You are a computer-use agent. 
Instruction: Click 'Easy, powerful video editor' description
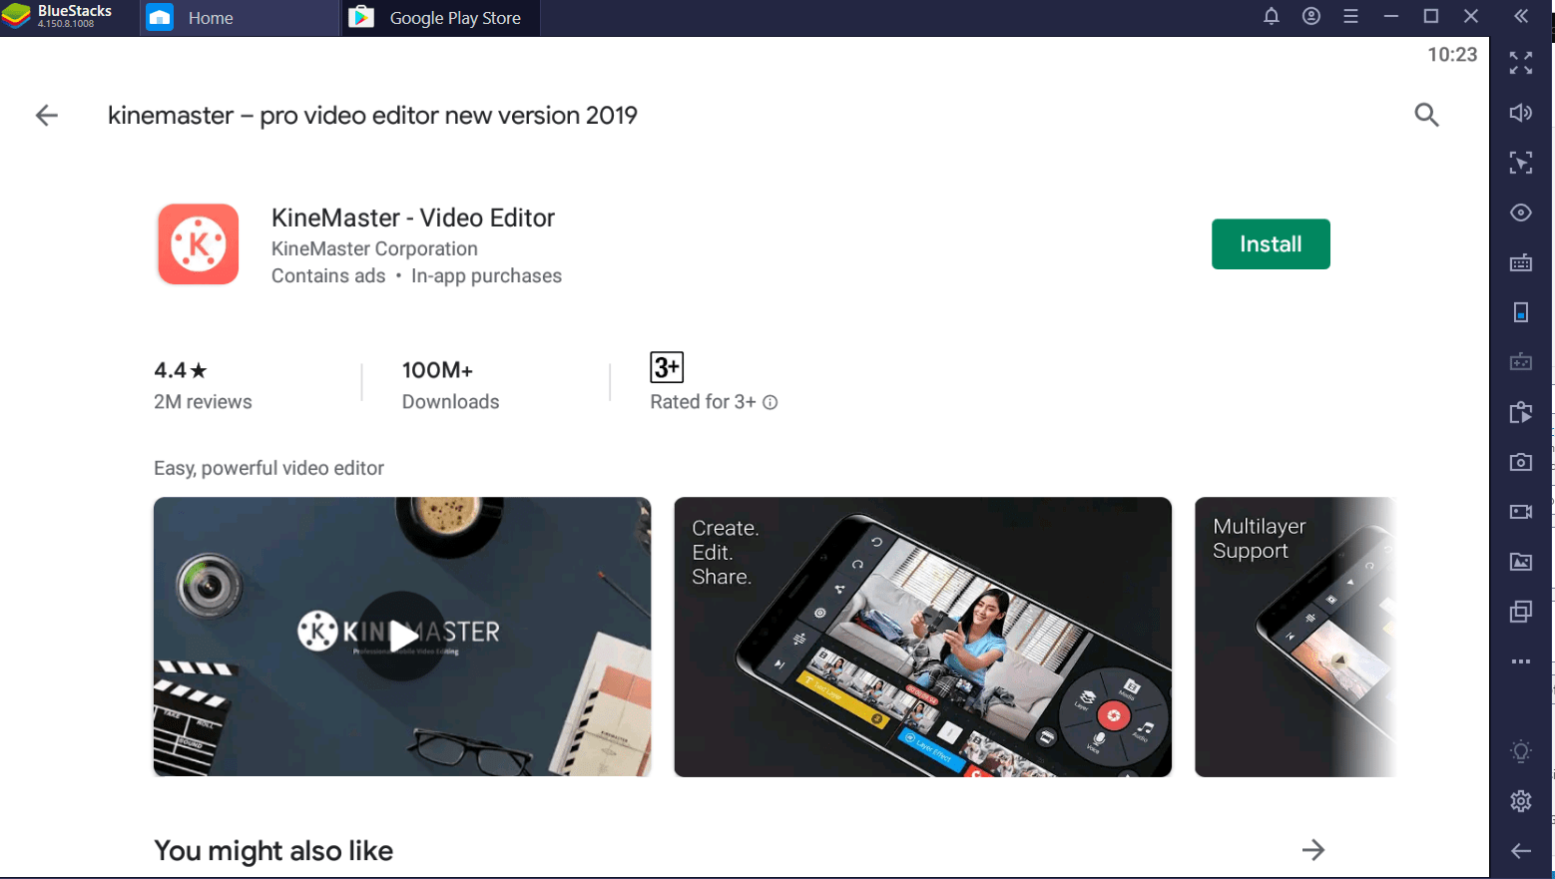point(268,468)
